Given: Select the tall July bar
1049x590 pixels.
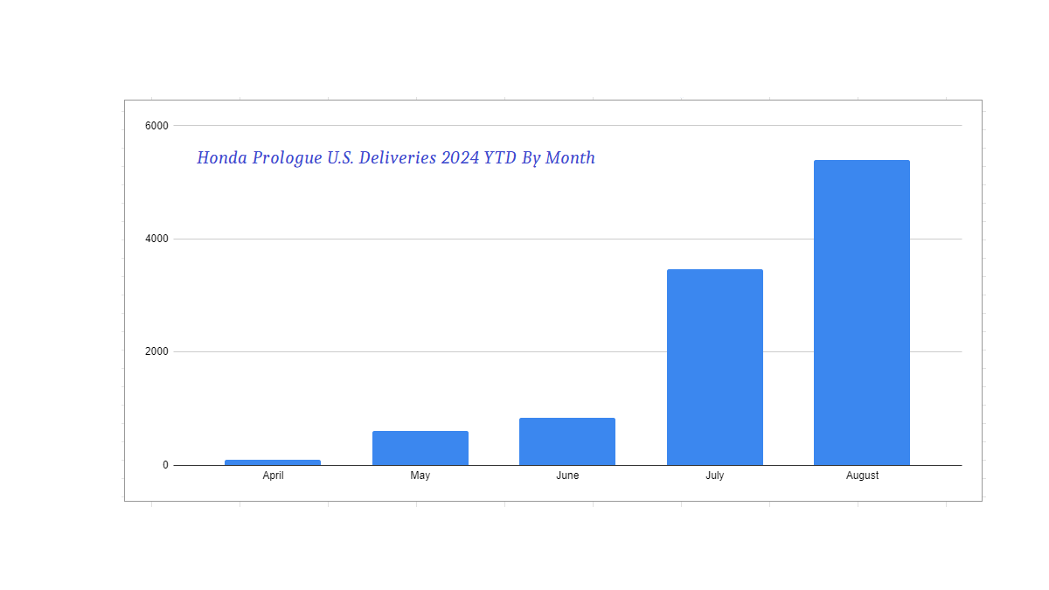Looking at the screenshot, I should pyautogui.click(x=714, y=367).
